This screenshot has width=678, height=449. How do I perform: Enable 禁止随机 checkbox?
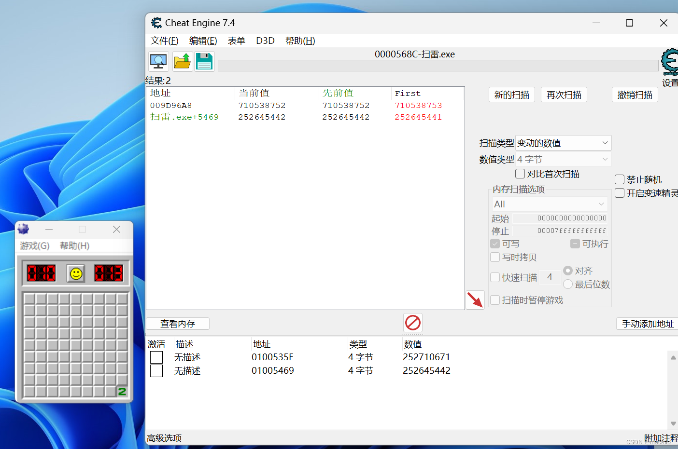[x=620, y=179]
